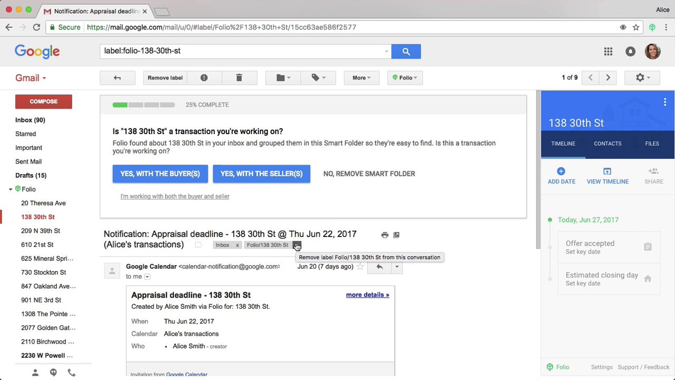The image size is (675, 380).
Task: Open the 730 Stockton St folder
Action: [x=43, y=272]
